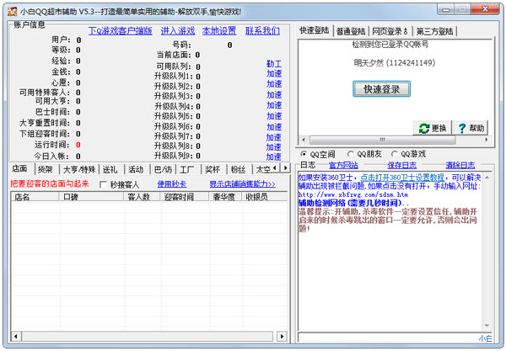Click 显示店铺销售能力>> link
Image resolution: width=506 pixels, height=351 pixels.
(x=242, y=184)
